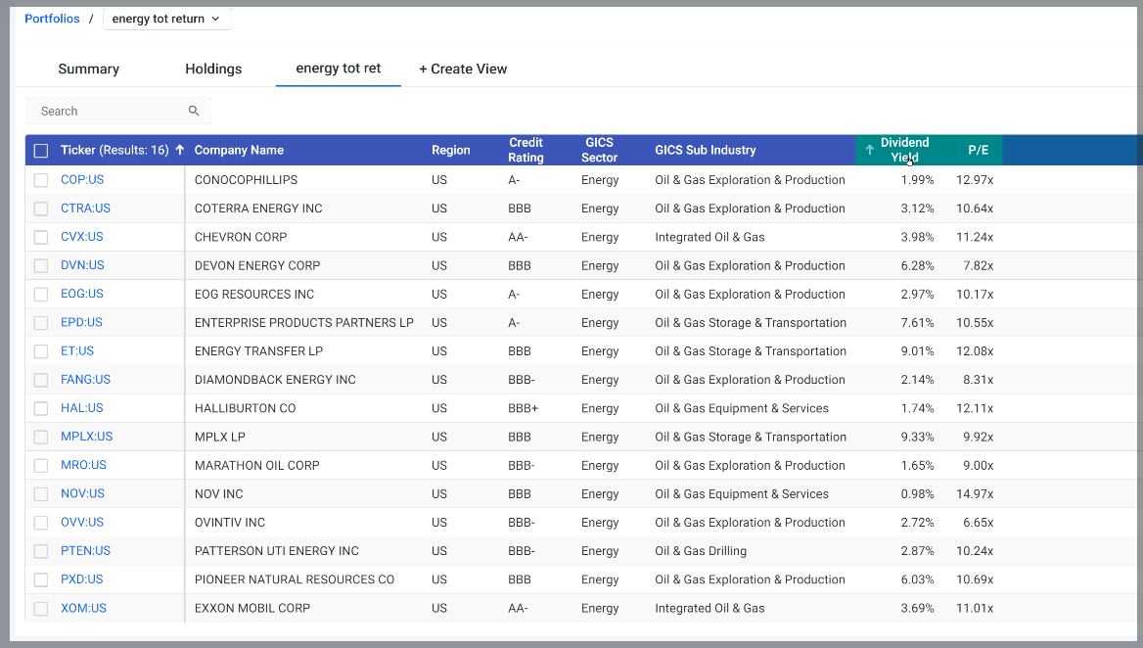Sort by the Company Name column header

pyautogui.click(x=239, y=150)
